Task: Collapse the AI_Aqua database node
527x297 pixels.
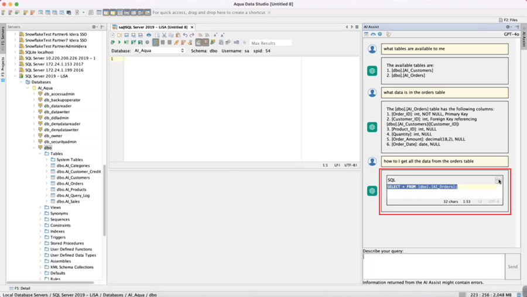Action: tap(27, 88)
